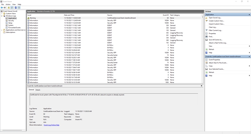251x134 pixels.
Task: Toggle Show/Hide Console Tree toolbar icon
Action: pos(12,8)
